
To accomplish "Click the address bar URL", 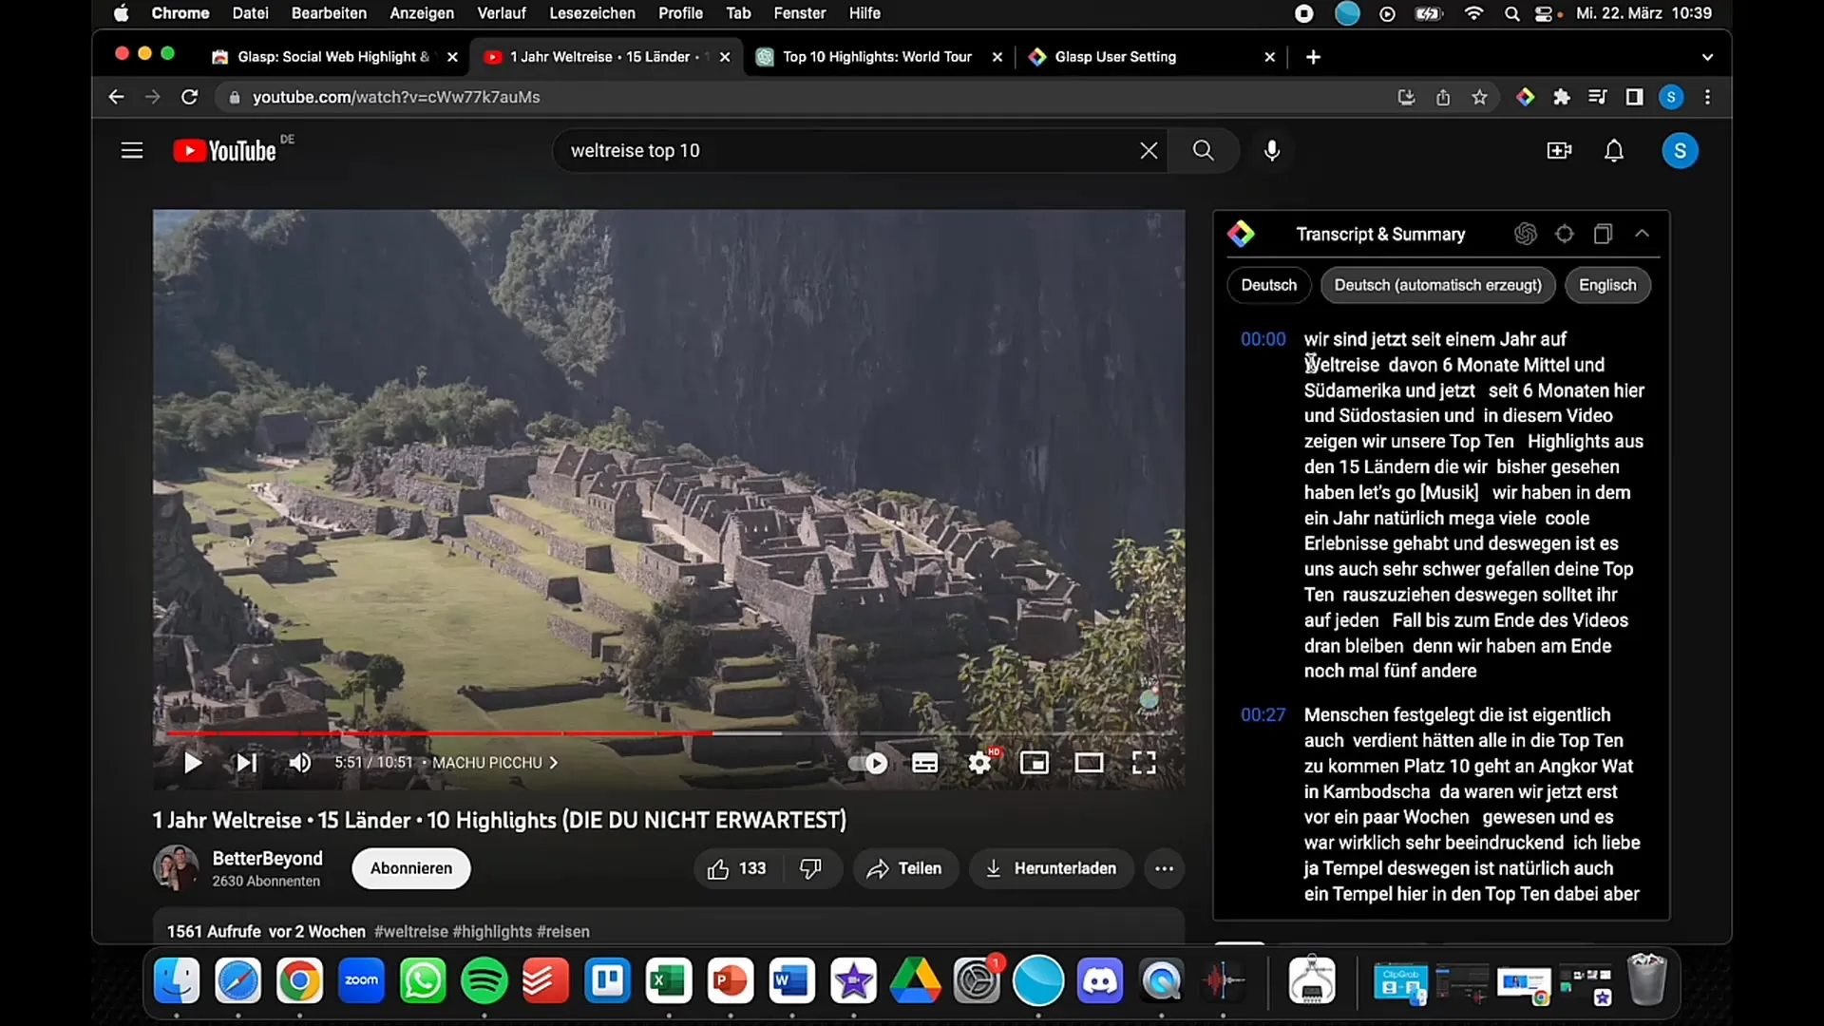I will tap(396, 97).
